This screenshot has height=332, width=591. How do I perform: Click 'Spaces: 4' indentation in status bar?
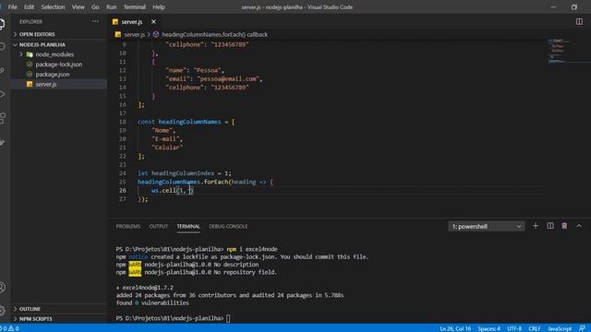488,328
